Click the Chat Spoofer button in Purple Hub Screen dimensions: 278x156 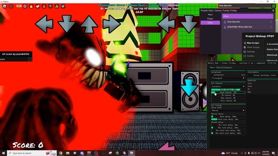coord(248,22)
